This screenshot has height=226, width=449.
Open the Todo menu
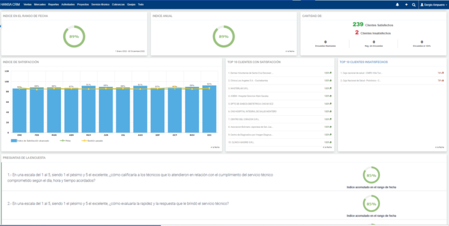click(141, 5)
